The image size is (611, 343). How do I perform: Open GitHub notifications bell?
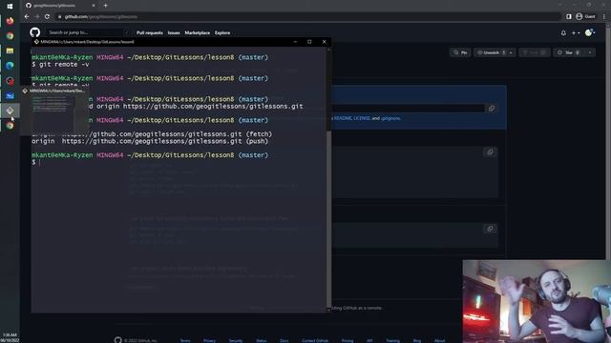tap(563, 33)
